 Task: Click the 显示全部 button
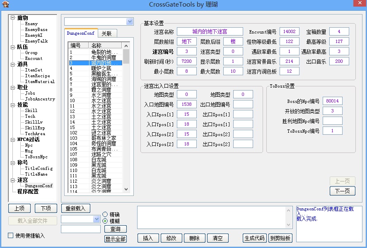coord(115,239)
